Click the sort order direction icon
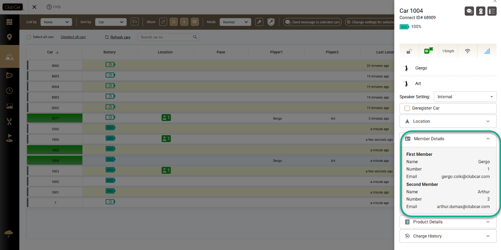The width and height of the screenshot is (501, 250). pos(135,22)
